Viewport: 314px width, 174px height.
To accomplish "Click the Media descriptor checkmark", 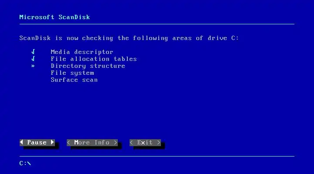I will pyautogui.click(x=33, y=52).
